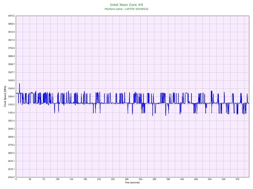Click the x-axis tick label 396

(168, 179)
